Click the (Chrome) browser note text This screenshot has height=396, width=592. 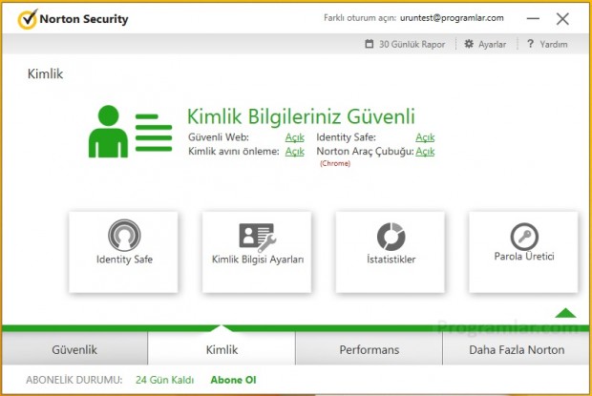(x=335, y=163)
